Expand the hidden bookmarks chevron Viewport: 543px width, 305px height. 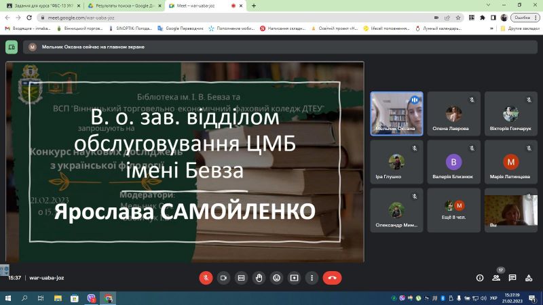pos(491,28)
